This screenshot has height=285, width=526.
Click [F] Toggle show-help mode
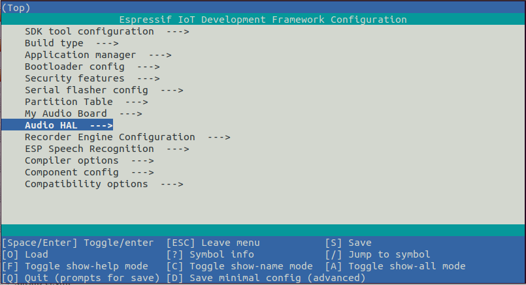pyautogui.click(x=74, y=266)
